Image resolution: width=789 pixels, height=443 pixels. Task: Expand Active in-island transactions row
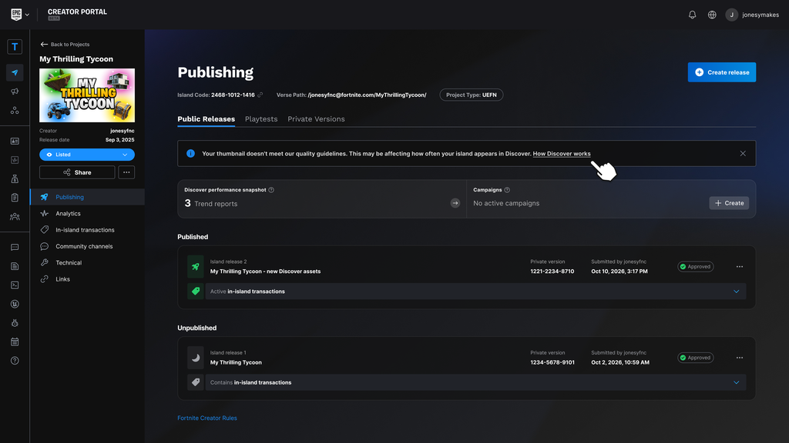click(475, 291)
